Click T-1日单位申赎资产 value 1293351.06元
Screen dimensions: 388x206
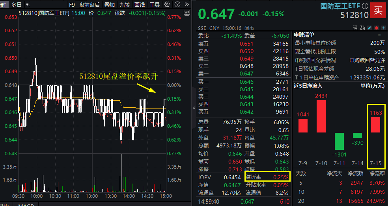pos(367,78)
